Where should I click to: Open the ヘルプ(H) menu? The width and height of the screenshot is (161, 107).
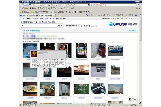(70, 8)
